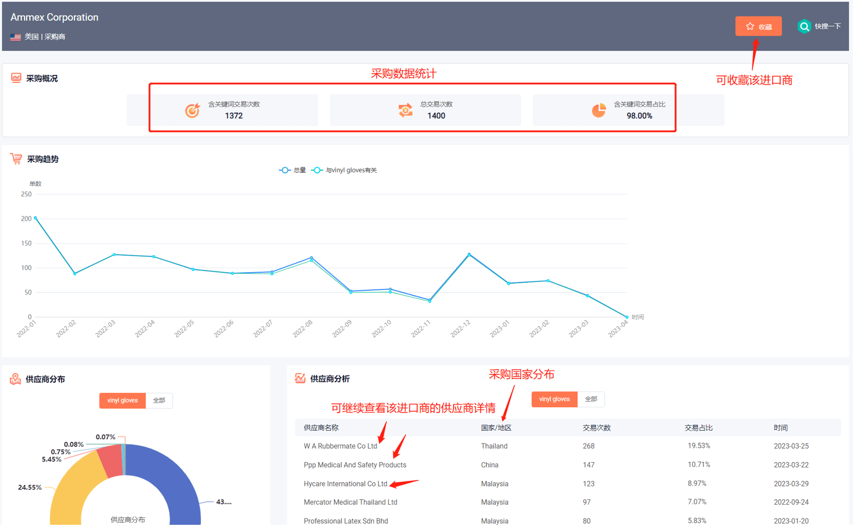This screenshot has height=528, width=854.
Task: Click the 采购概况 chart icon
Action: [16, 78]
